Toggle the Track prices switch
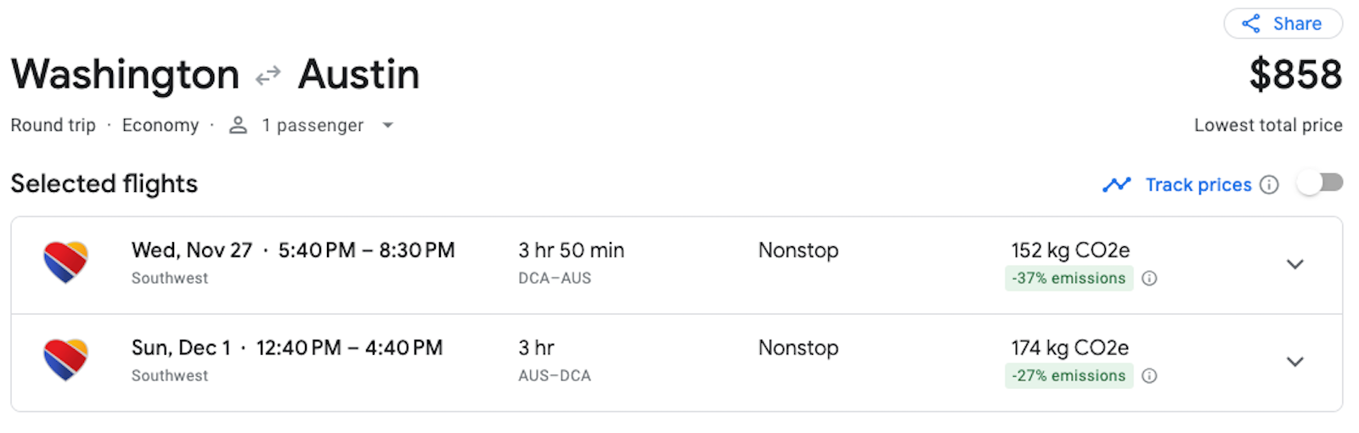This screenshot has height=433, width=1359. pos(1319,183)
